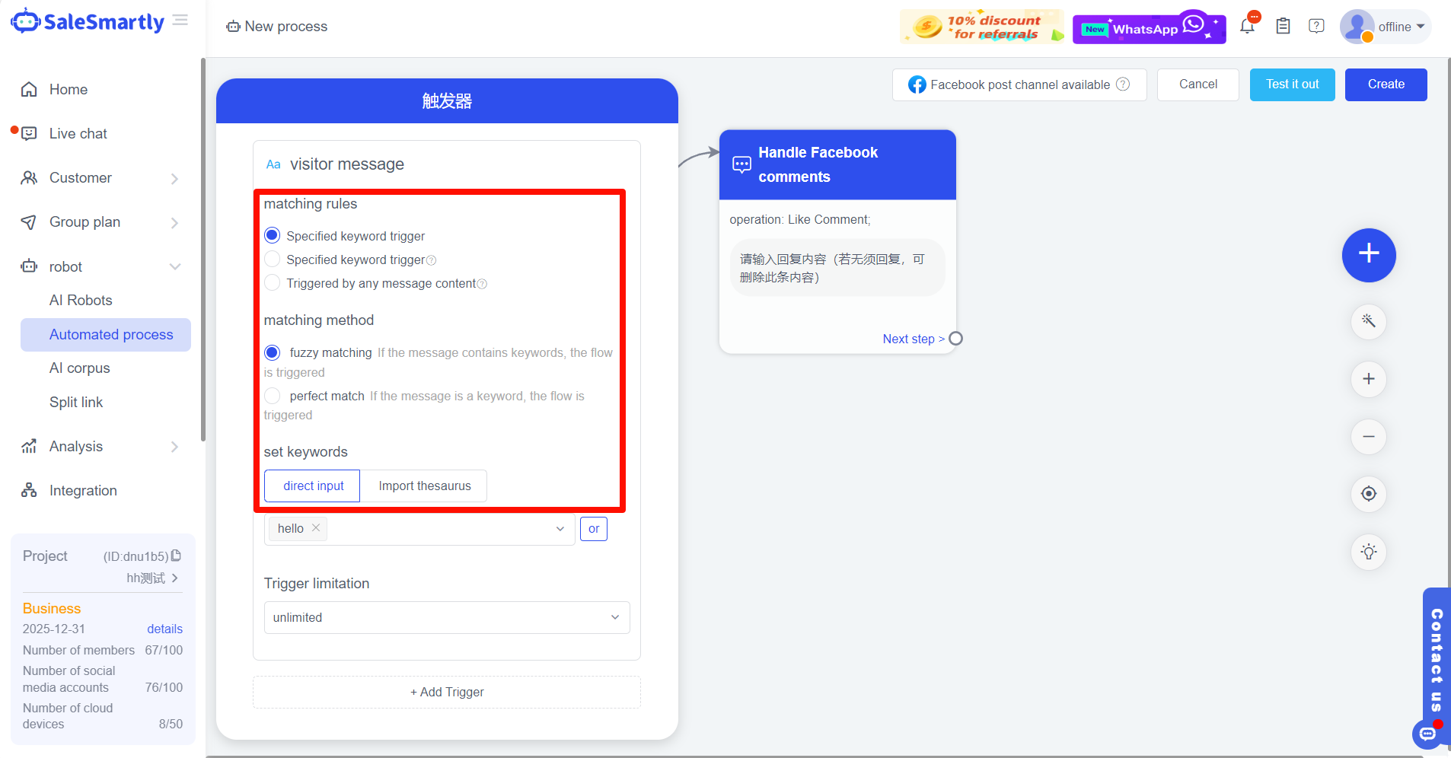This screenshot has width=1451, height=758.
Task: Click help icon beside second Specified keyword trigger
Action: pyautogui.click(x=432, y=260)
